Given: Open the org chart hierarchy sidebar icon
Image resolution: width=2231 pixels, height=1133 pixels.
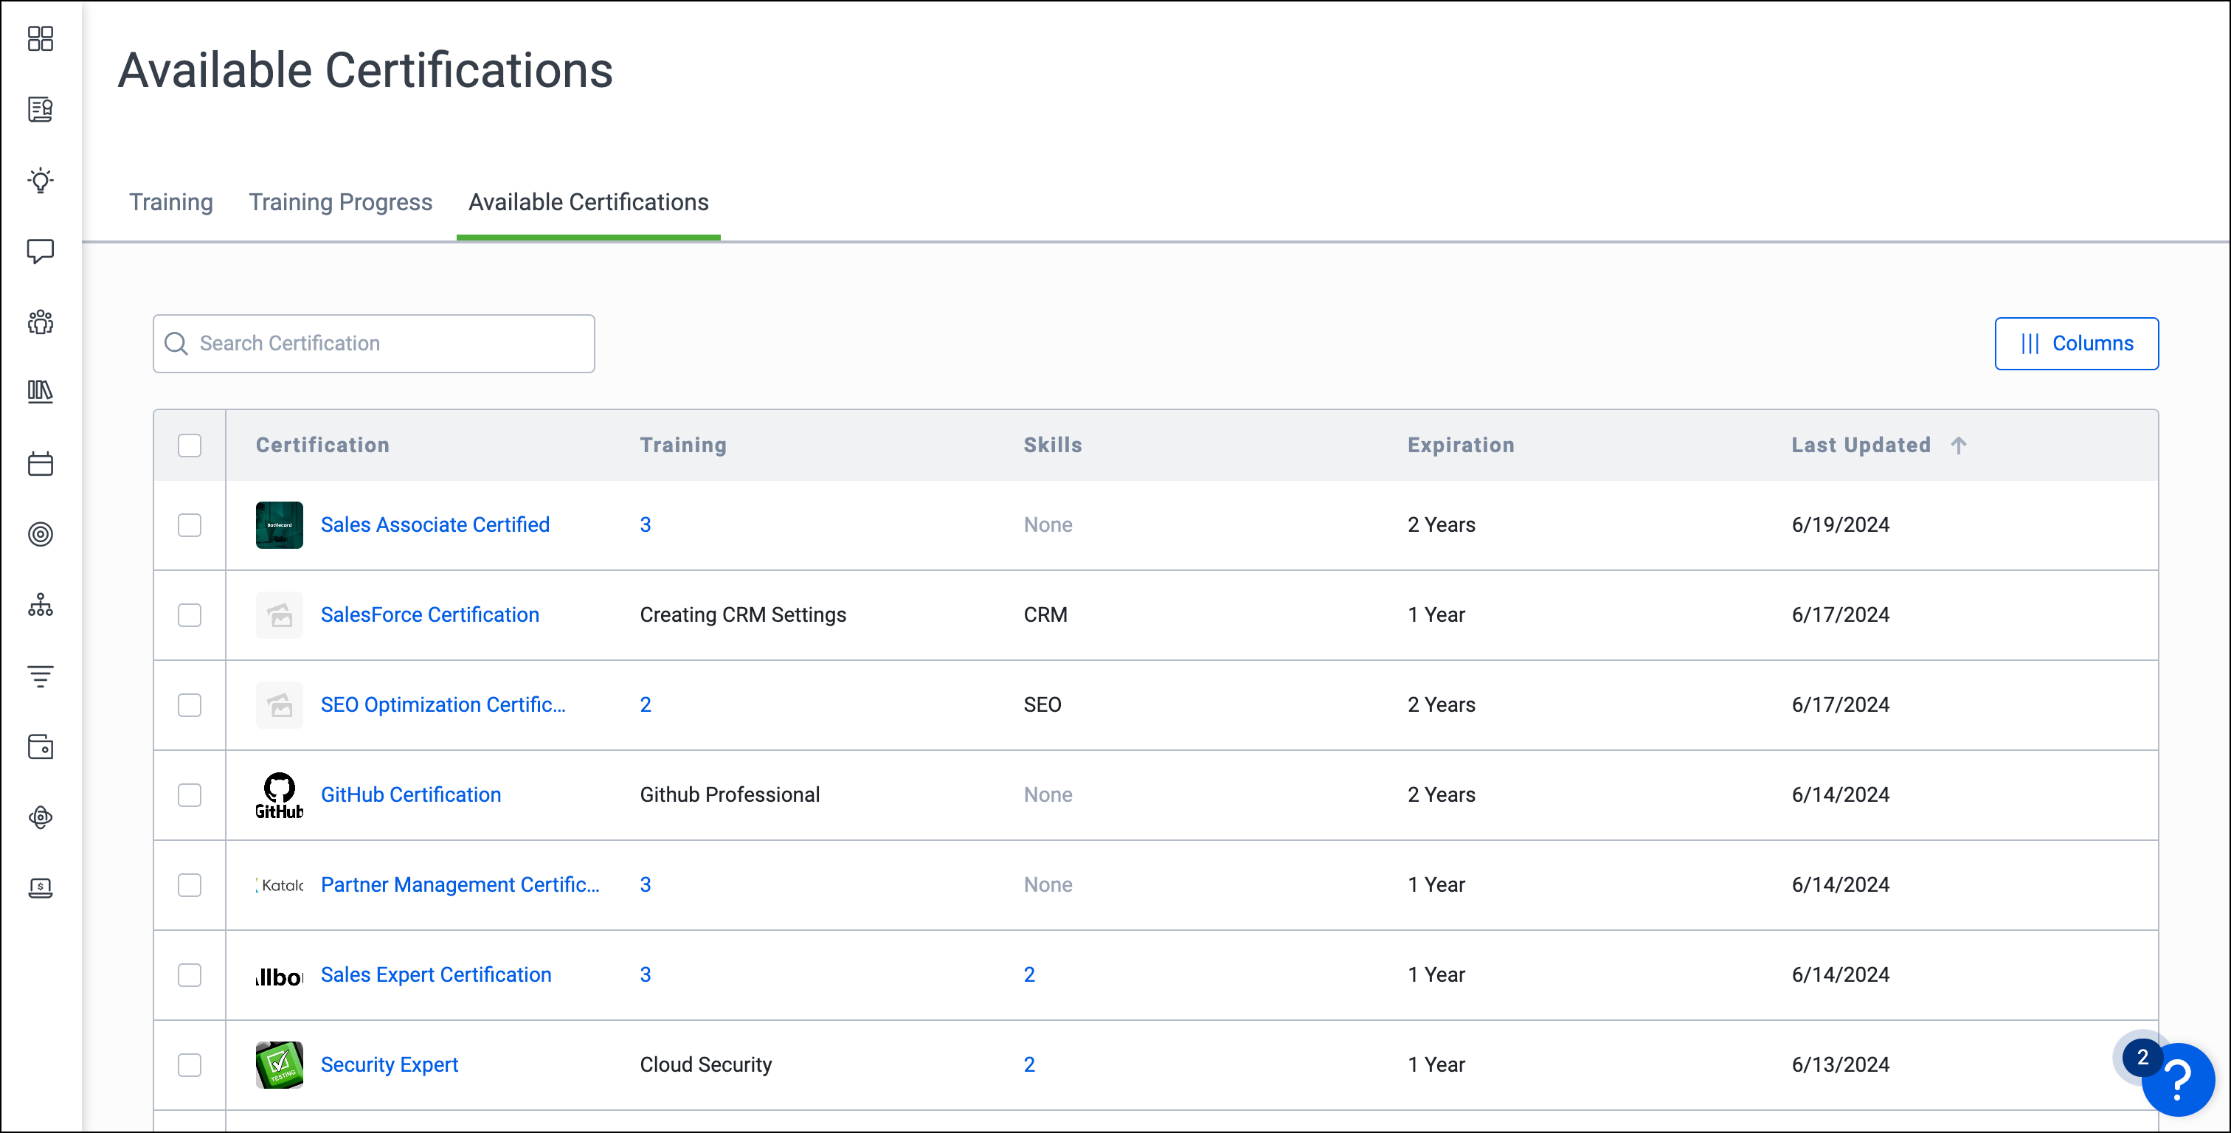Looking at the screenshot, I should pyautogui.click(x=40, y=605).
